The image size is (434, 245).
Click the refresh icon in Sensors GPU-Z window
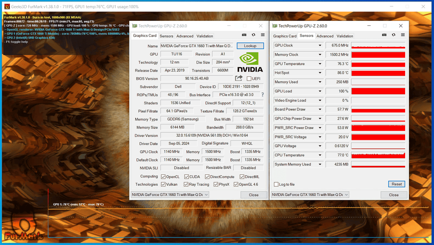pyautogui.click(x=393, y=35)
